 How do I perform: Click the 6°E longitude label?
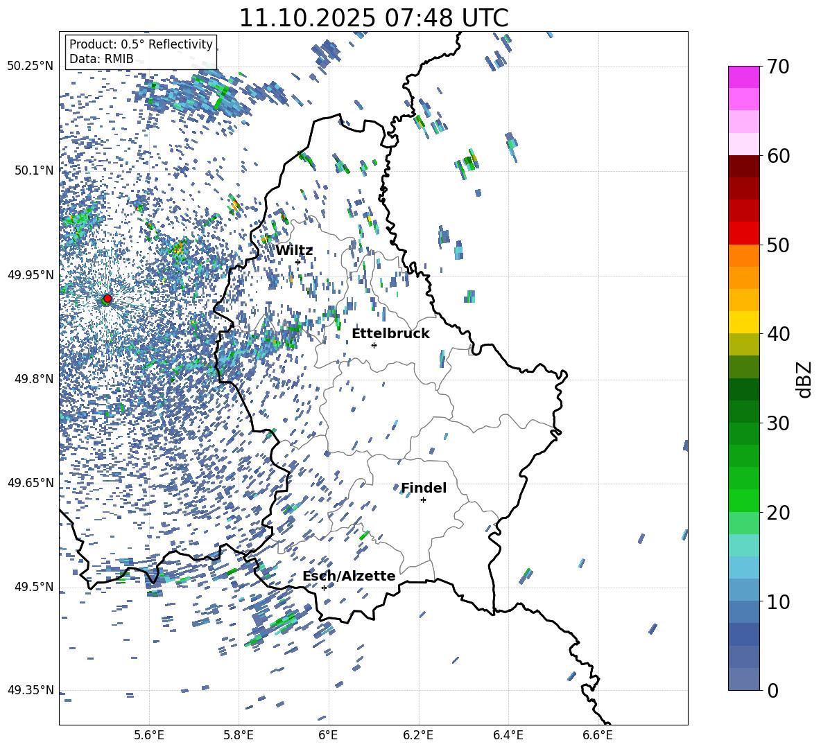pyautogui.click(x=328, y=736)
